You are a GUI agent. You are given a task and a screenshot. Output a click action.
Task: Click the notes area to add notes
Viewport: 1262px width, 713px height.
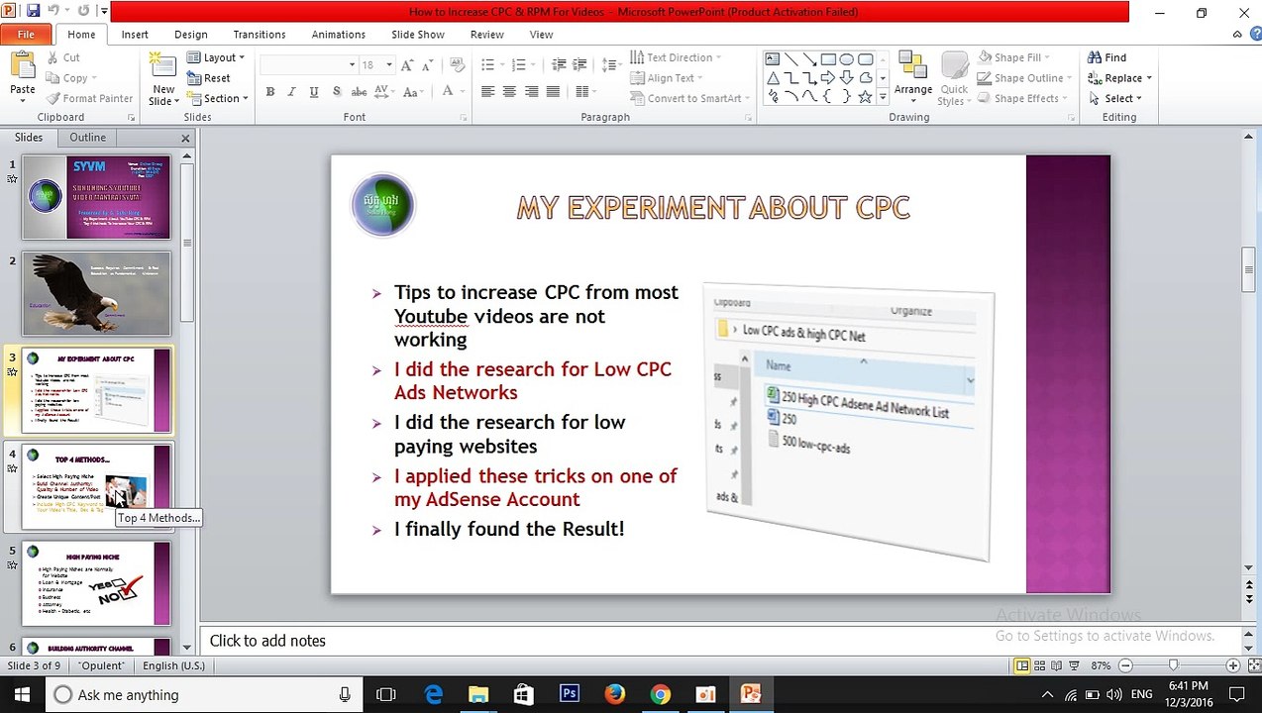pyautogui.click(x=721, y=641)
